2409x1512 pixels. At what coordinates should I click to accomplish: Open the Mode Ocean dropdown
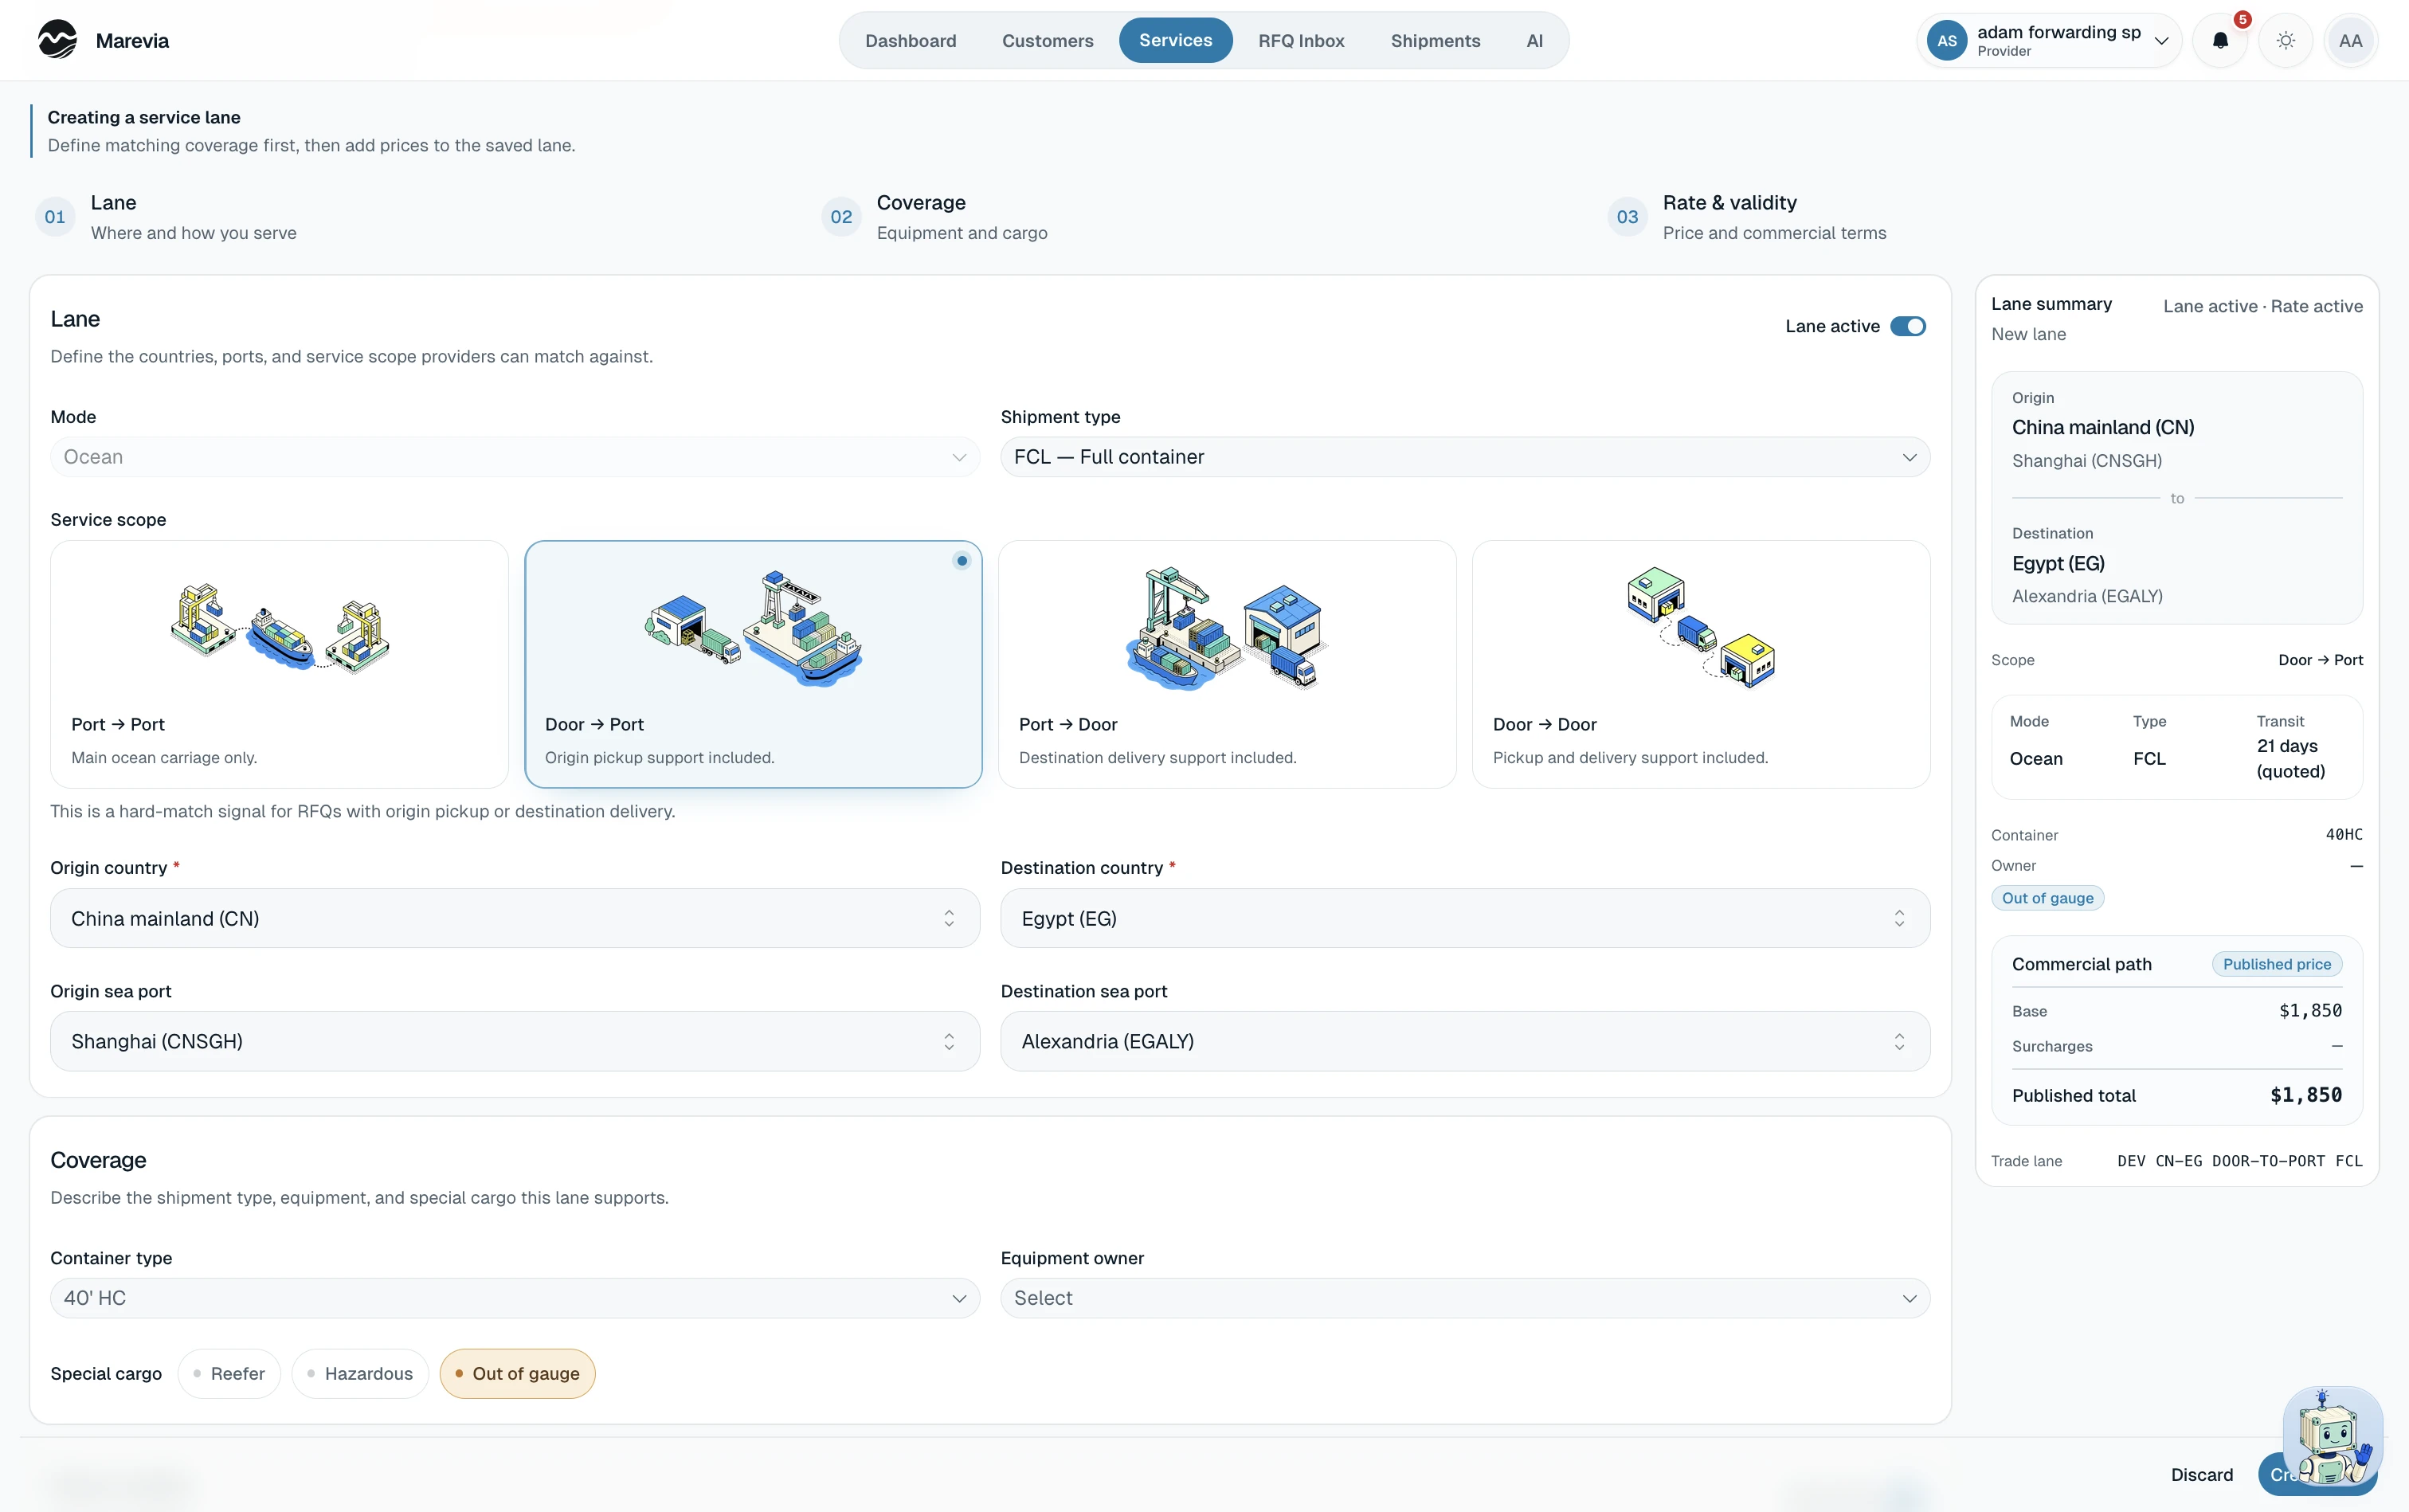coord(515,457)
